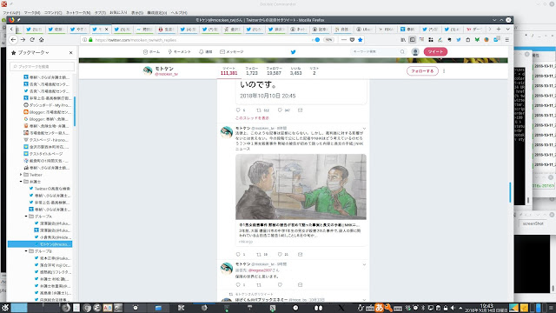Close the active Twitter tab
The image size is (556, 313).
(x=106, y=29)
